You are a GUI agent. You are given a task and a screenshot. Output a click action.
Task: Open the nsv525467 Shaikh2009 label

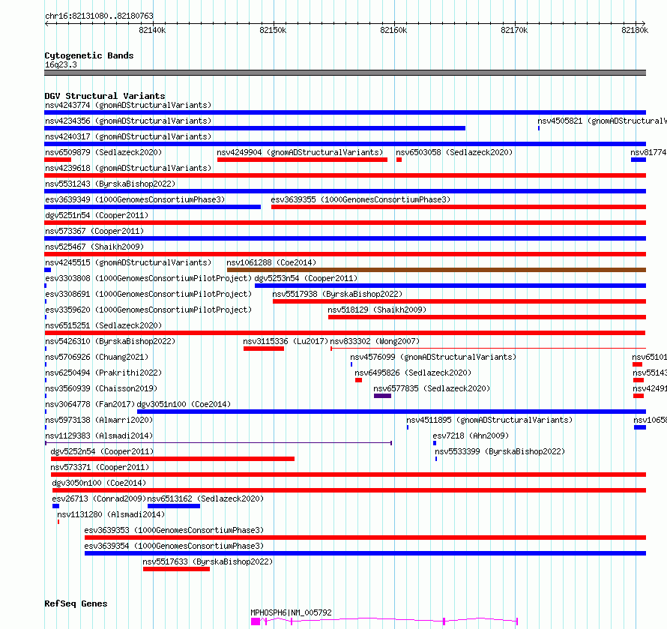94,247
